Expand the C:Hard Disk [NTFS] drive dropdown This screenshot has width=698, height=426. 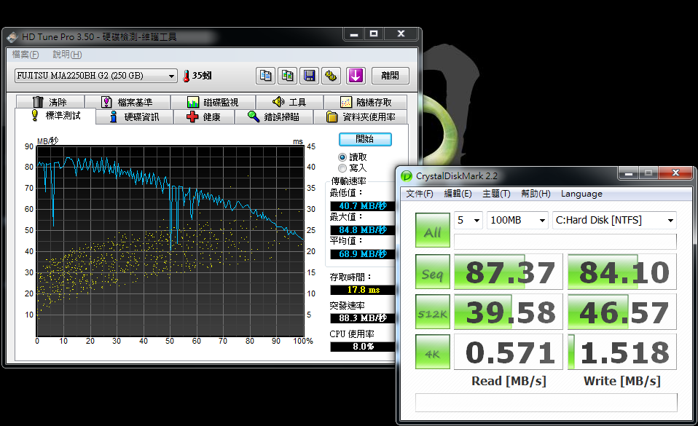(x=613, y=220)
